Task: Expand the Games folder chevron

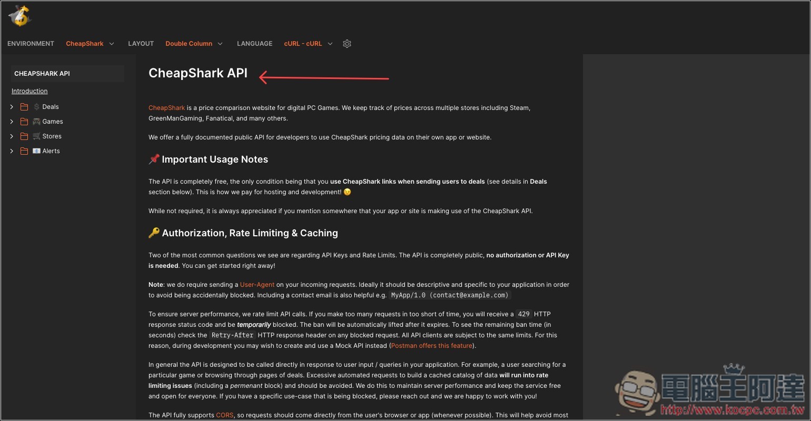Action: [x=12, y=122]
